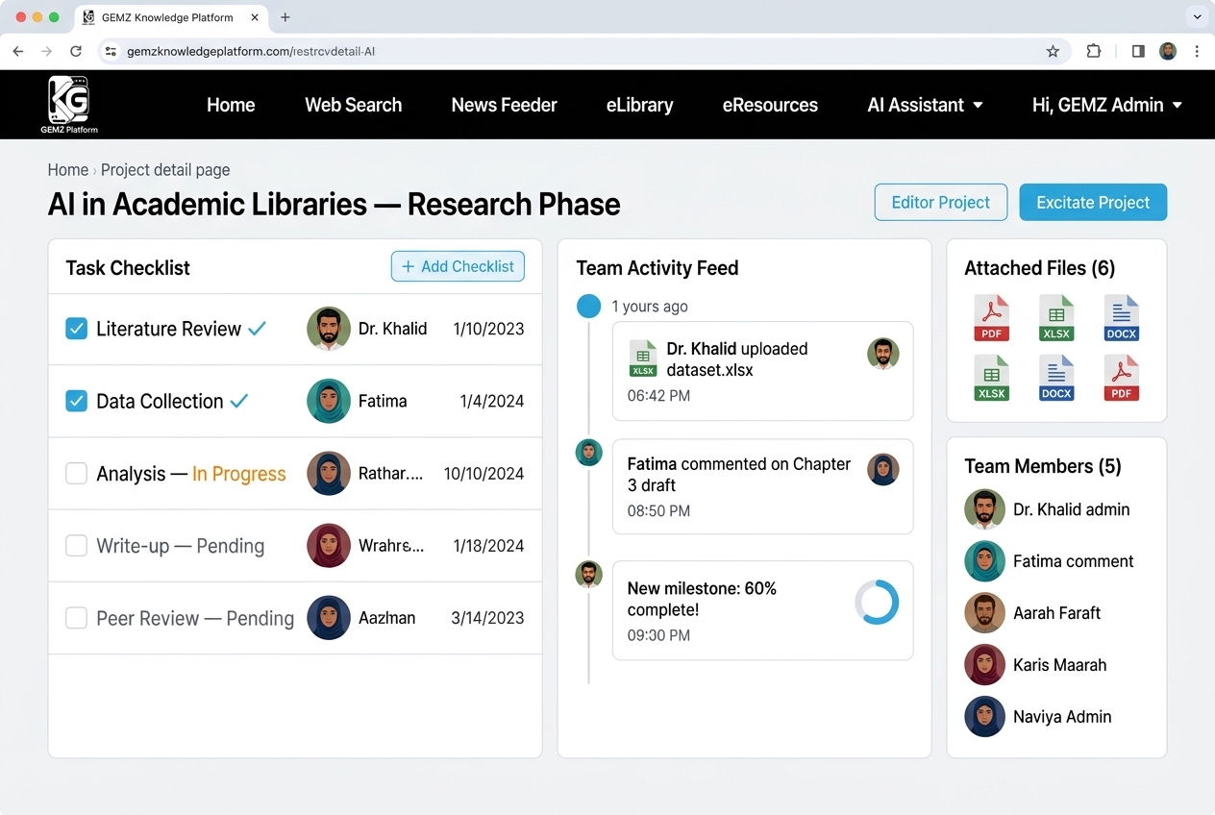
Task: Check the Peer Review — Pending checkbox
Action: tap(76, 618)
